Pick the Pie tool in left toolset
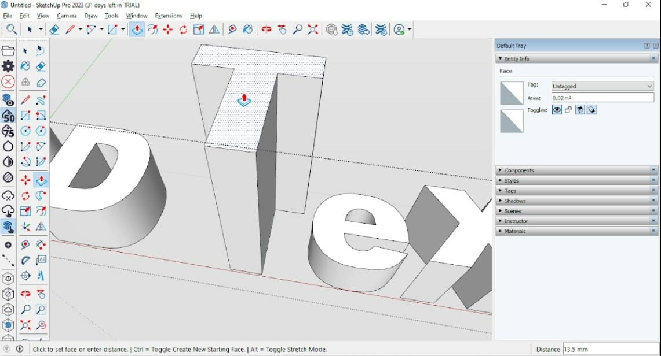This screenshot has width=661, height=356. (x=41, y=161)
